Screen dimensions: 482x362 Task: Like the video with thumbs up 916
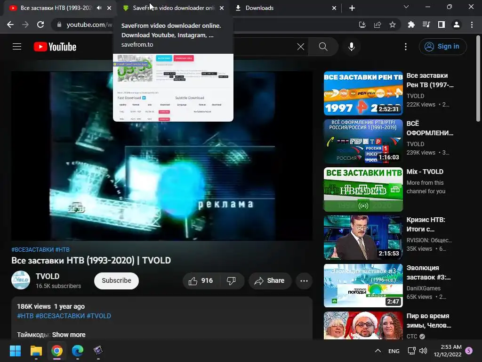tap(201, 280)
